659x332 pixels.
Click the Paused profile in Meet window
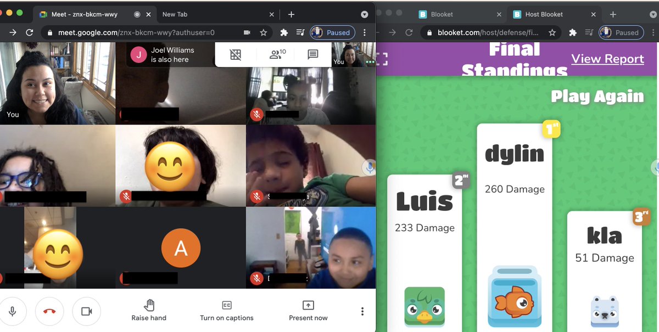[332, 32]
